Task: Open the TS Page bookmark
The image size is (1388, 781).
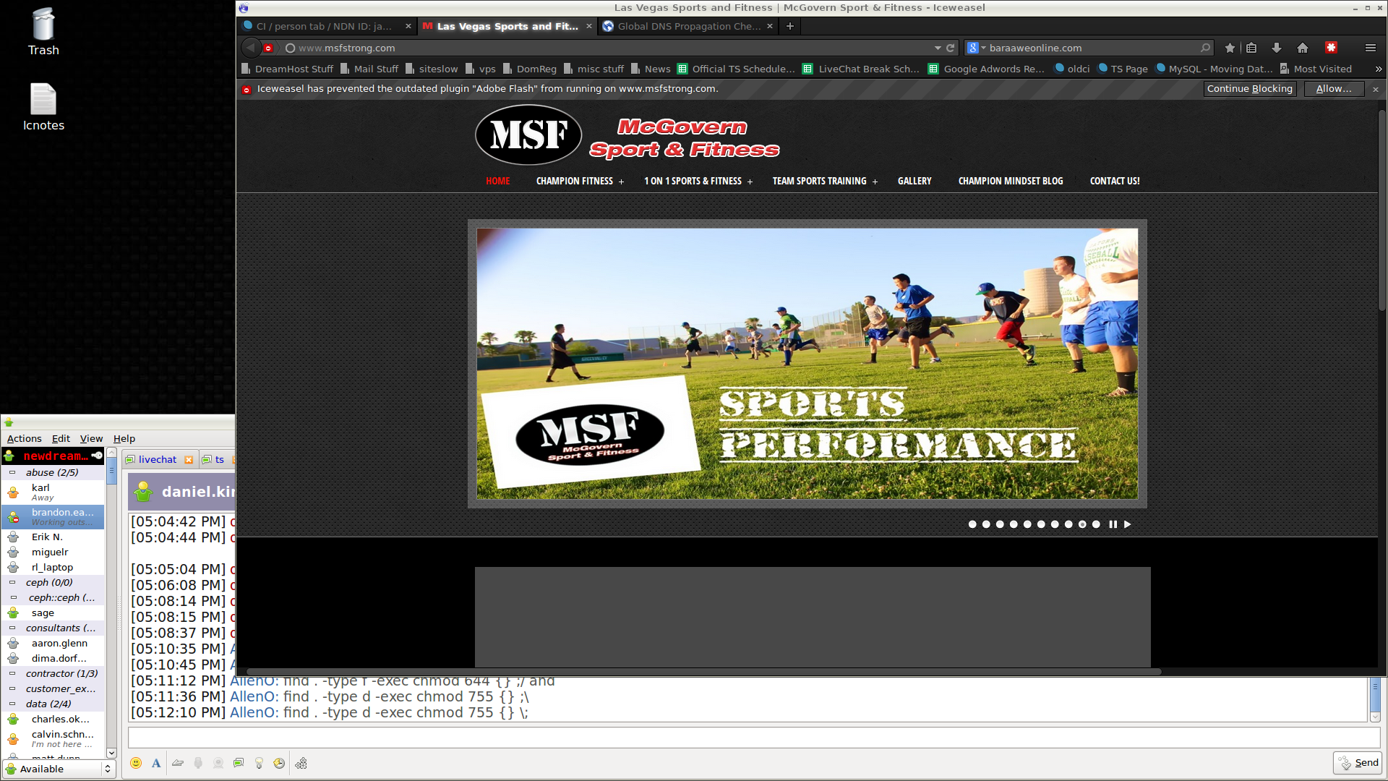Action: tap(1123, 69)
